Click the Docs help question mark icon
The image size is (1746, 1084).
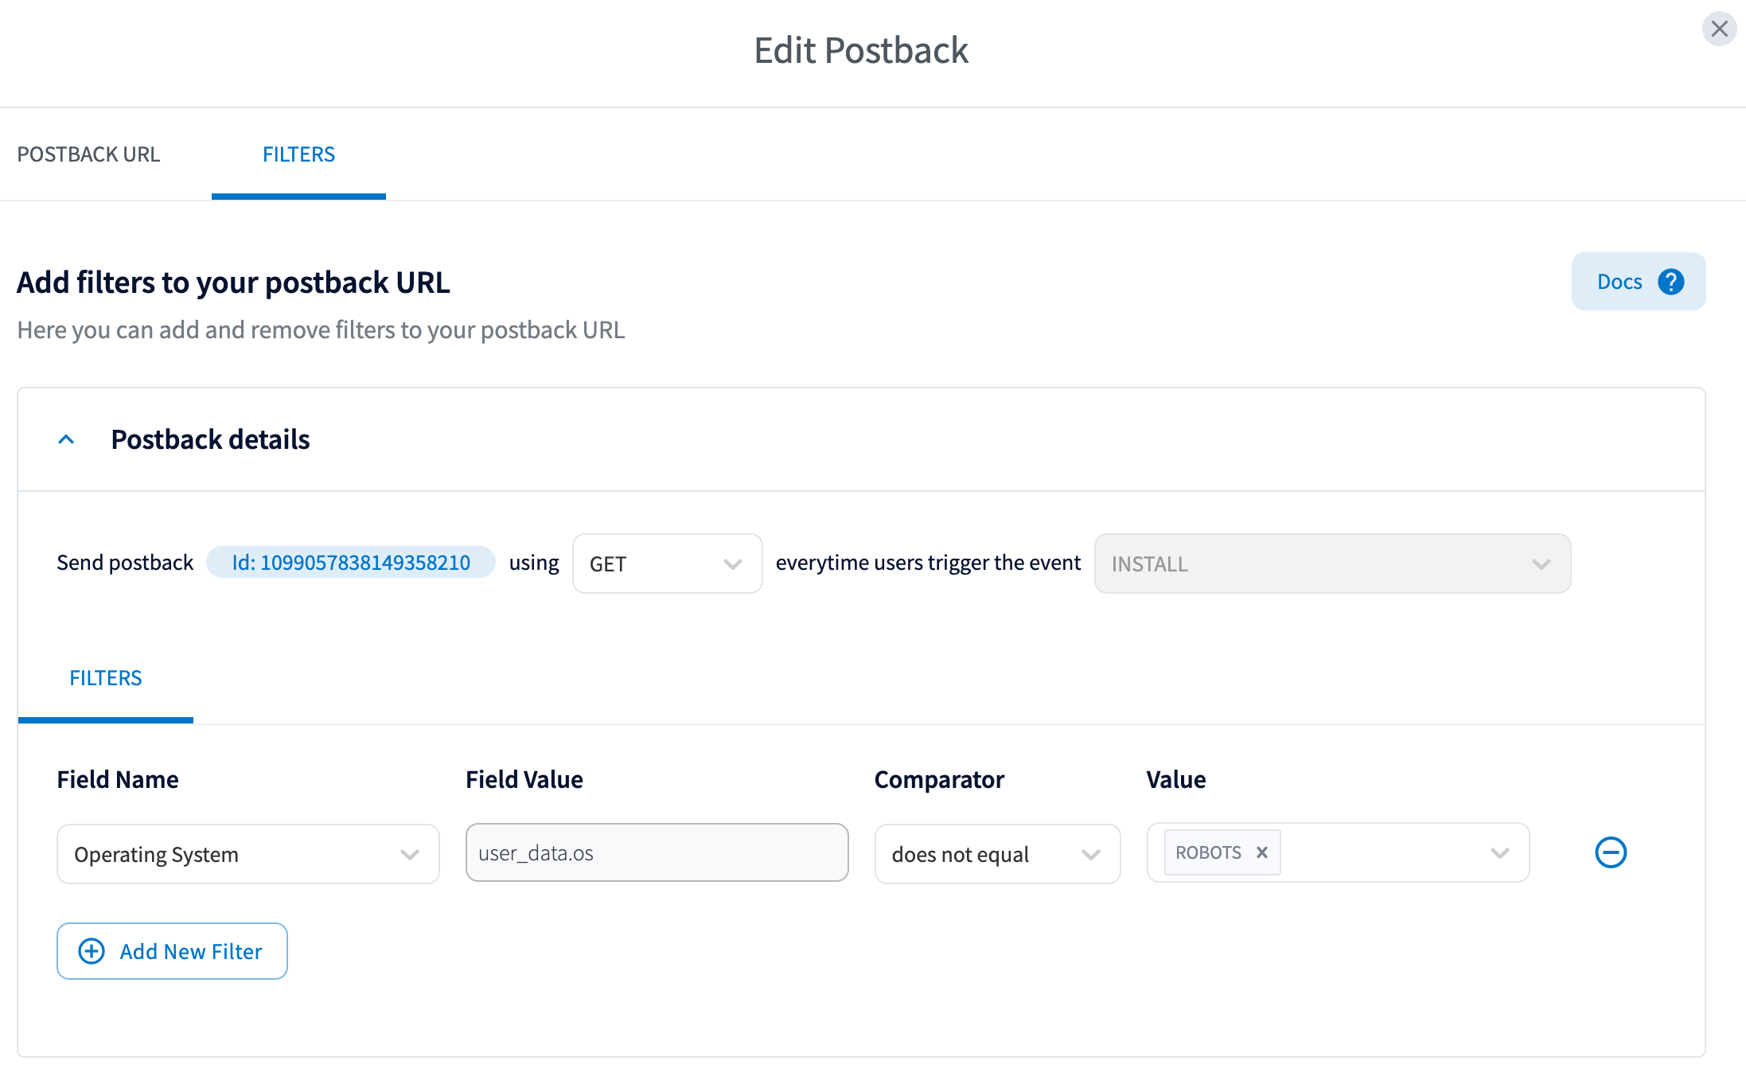[1670, 282]
